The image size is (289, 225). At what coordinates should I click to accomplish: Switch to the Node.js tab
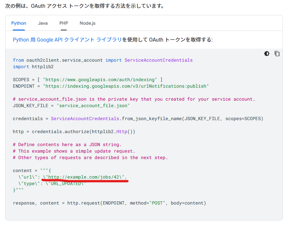pos(87,23)
